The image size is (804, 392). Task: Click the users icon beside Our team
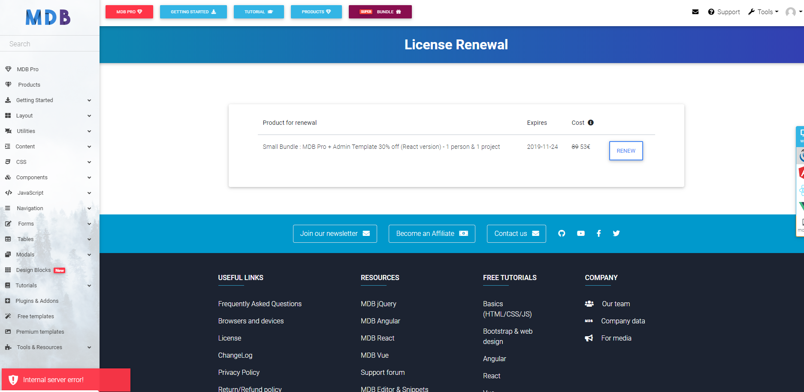tap(589, 304)
